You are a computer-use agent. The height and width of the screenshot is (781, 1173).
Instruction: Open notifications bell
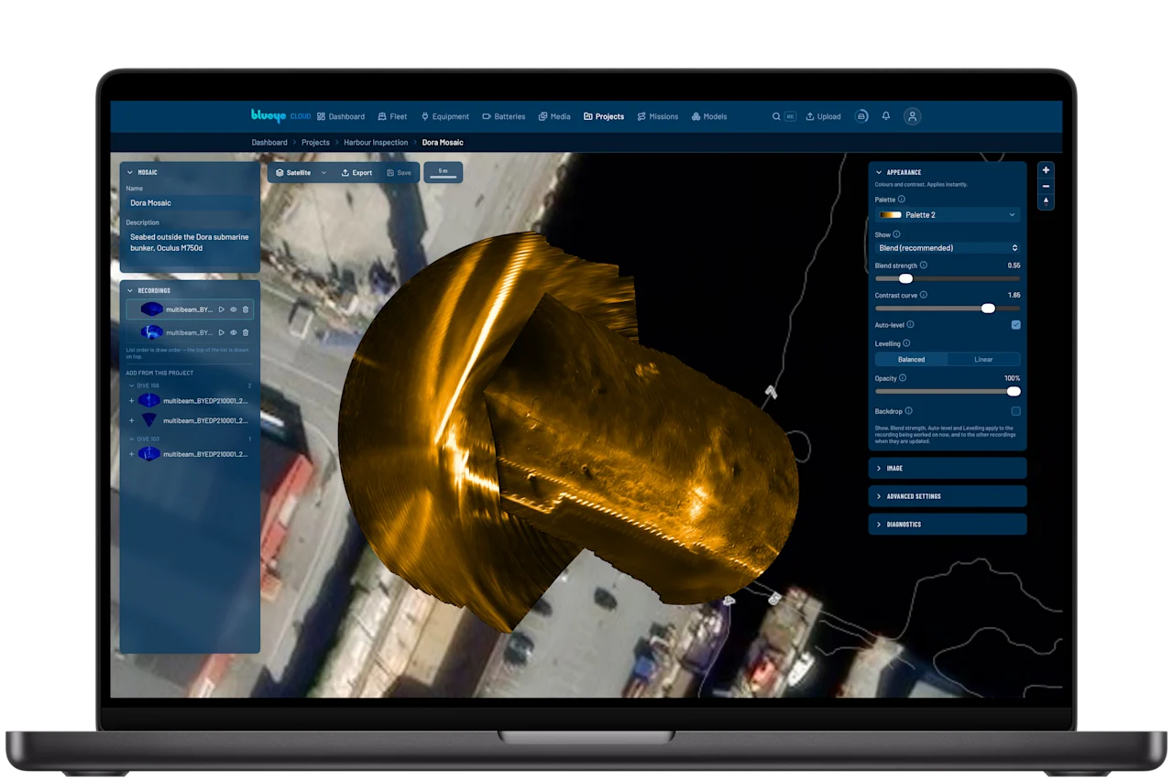pyautogui.click(x=886, y=116)
